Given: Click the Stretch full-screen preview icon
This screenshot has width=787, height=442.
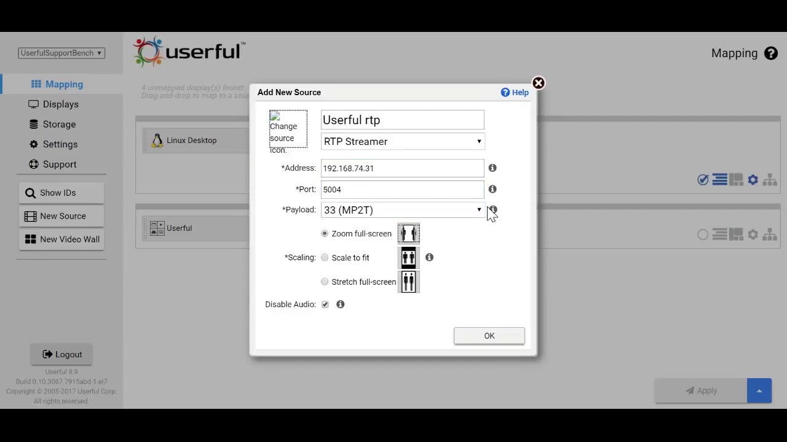Looking at the screenshot, I should (409, 282).
